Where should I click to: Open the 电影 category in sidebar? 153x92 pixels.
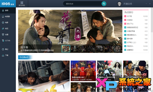(x=8, y=22)
